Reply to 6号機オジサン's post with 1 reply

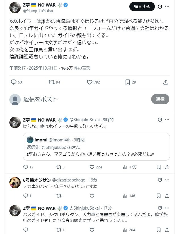[x=26, y=196]
